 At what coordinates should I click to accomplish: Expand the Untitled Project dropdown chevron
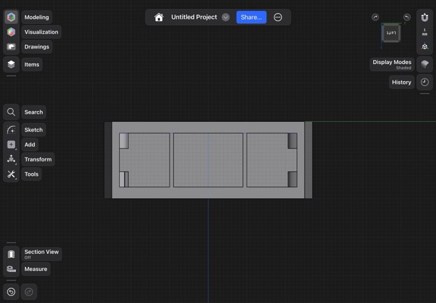point(225,17)
